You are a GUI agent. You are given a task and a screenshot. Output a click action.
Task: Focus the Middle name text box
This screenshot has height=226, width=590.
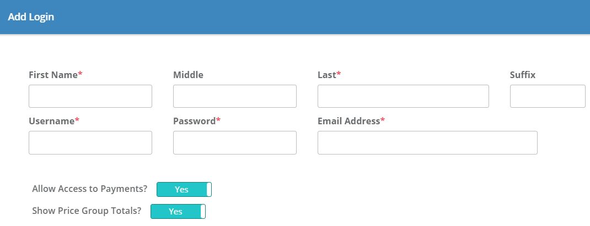point(235,96)
